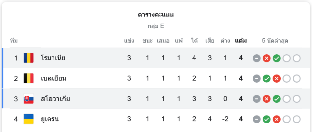Screen dimensions: 312x132
Task: Click the กลุ่ม E group label
Action: click(156, 26)
